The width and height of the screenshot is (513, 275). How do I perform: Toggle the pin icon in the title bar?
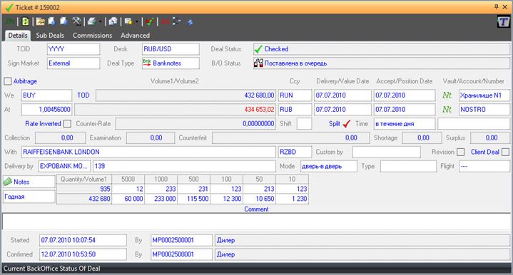tap(497, 7)
